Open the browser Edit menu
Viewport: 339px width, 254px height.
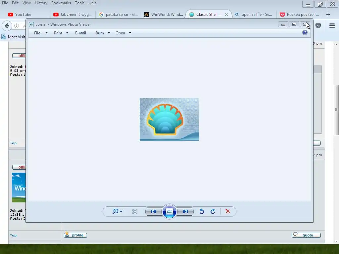[x=15, y=3]
